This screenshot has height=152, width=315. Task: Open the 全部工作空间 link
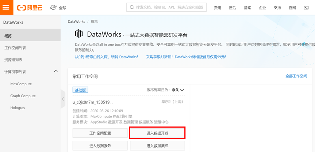[296, 76]
